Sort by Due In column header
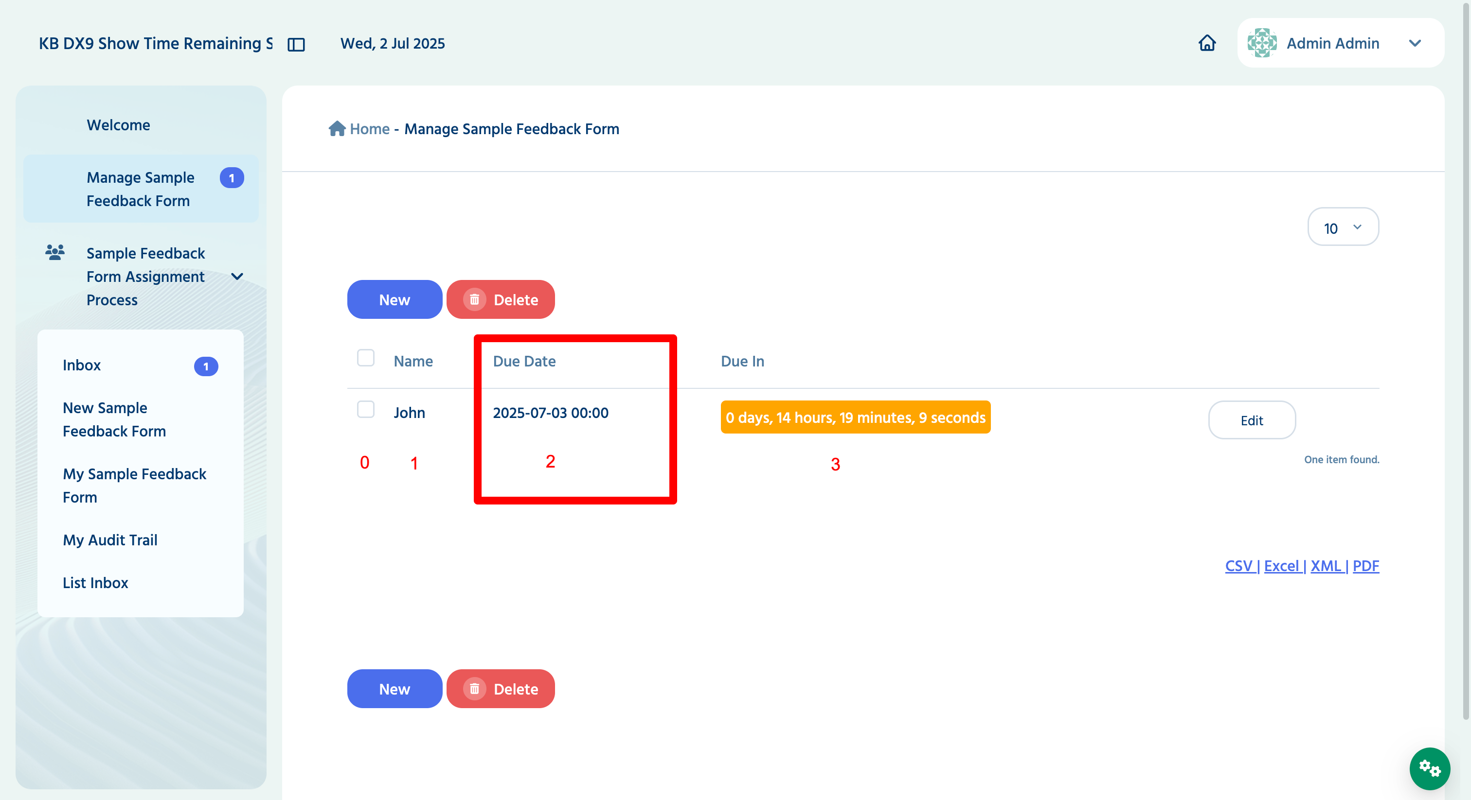Screen dimensions: 1471x800 tap(742, 361)
